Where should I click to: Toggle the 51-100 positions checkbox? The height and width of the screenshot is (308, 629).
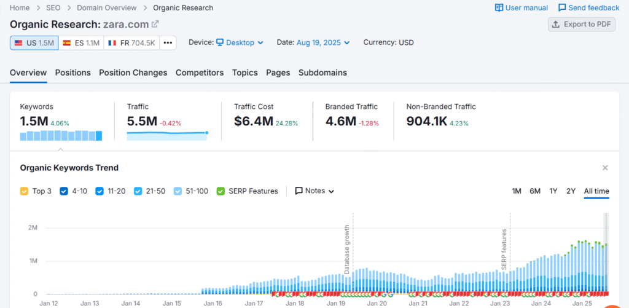pyautogui.click(x=178, y=192)
